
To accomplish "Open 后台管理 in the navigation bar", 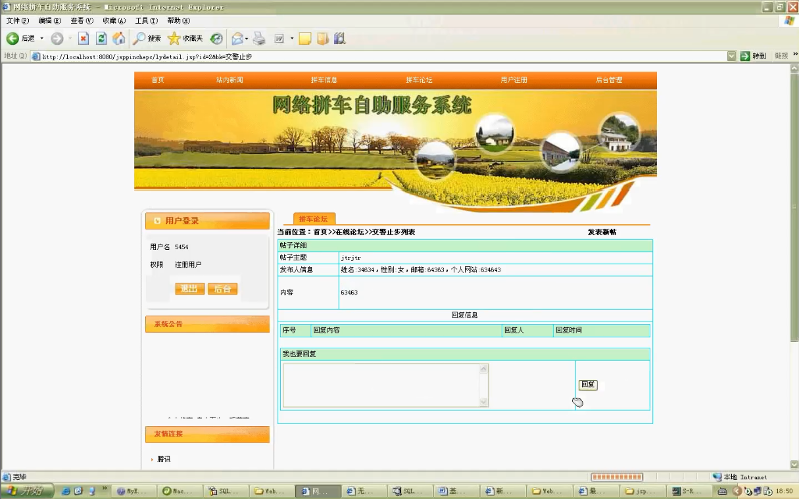I will 609,80.
